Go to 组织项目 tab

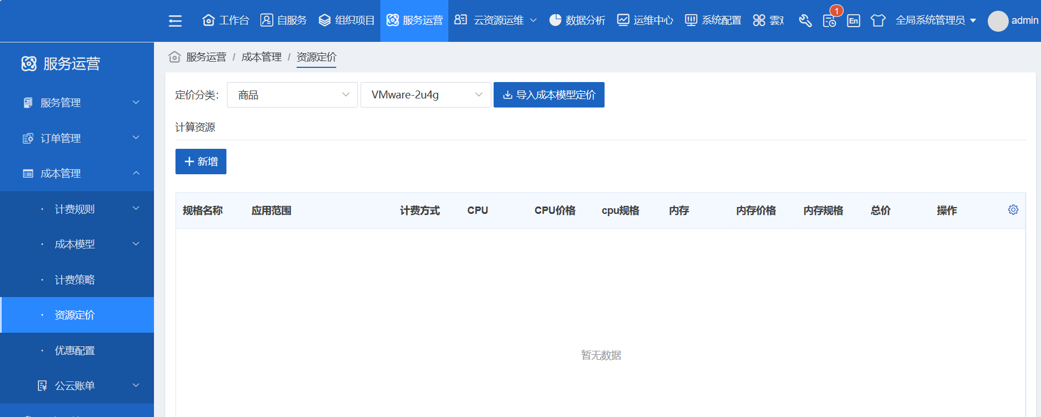point(346,20)
